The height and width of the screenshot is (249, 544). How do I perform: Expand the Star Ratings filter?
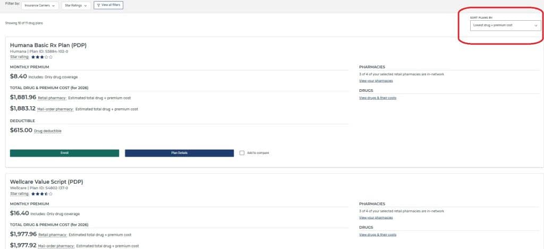tap(75, 5)
